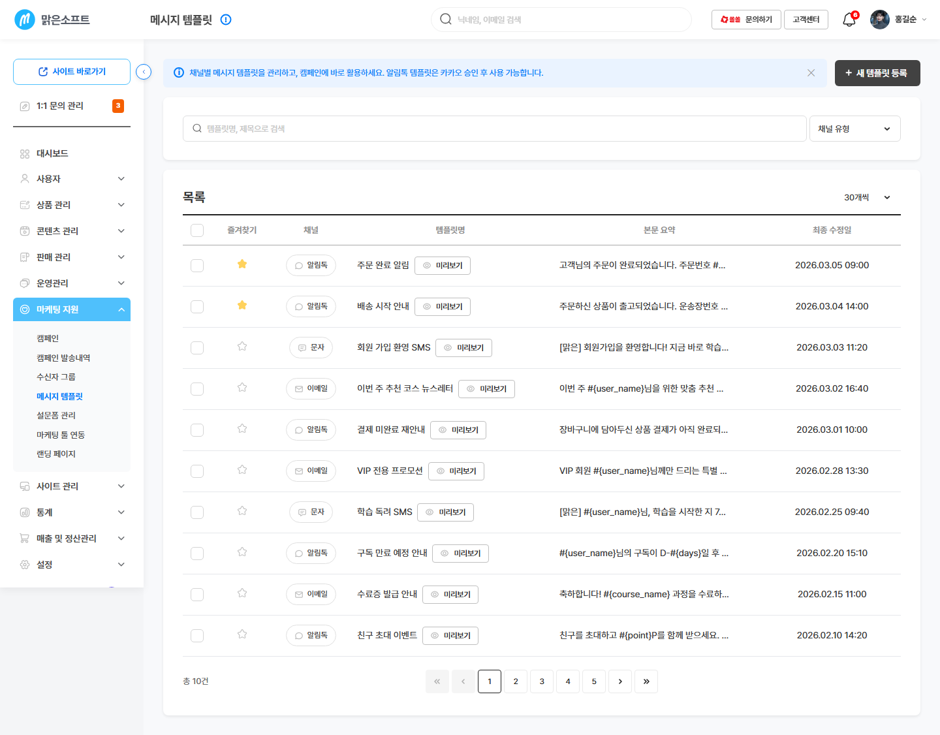The image size is (940, 735).
Task: Click the 템플릿명, 제목으로 검색 search field
Action: coord(495,129)
